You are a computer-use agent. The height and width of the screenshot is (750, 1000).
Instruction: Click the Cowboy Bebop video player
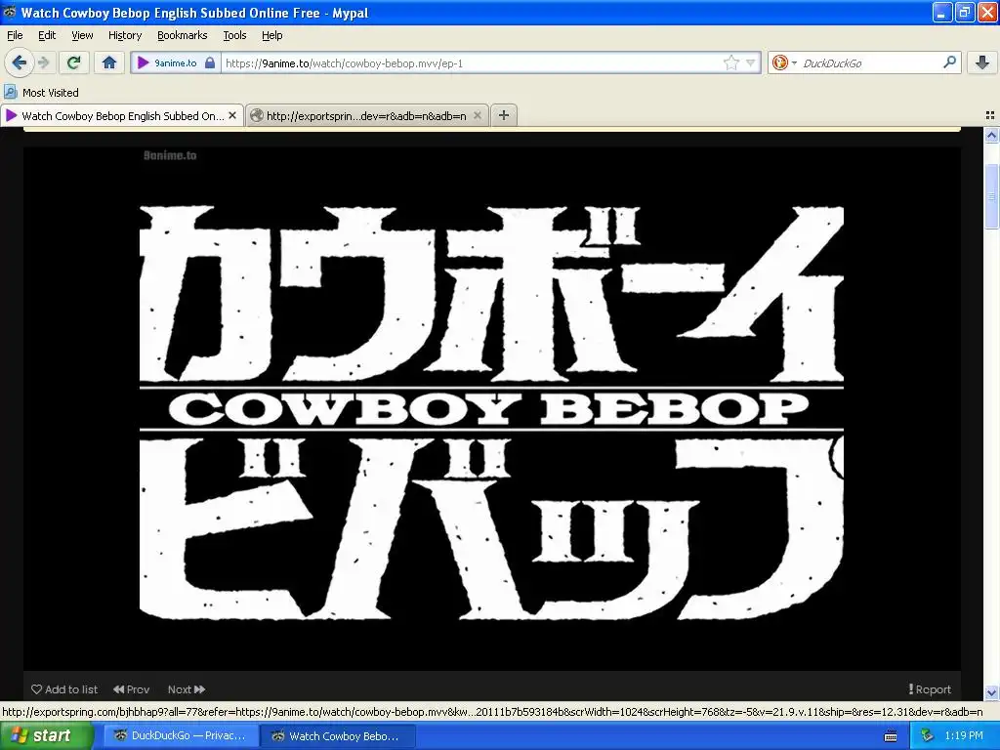pyautogui.click(x=492, y=409)
